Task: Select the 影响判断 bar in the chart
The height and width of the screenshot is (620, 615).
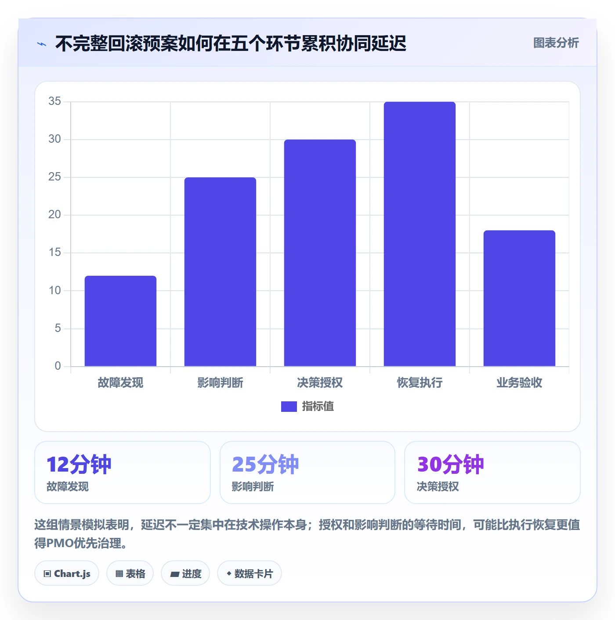Action: pos(220,272)
